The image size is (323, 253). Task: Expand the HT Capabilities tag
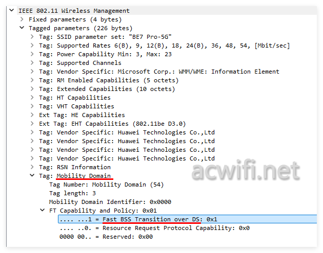coord(32,98)
